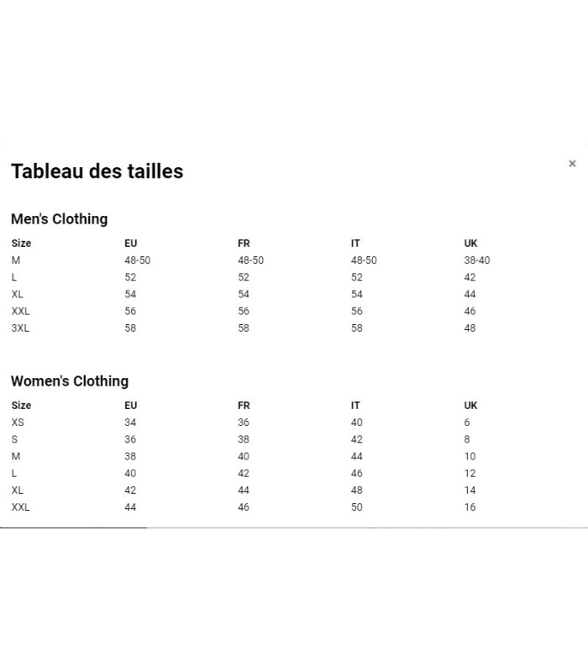Click the "Tableau des tailles" heading
This screenshot has width=588, height=672.
click(97, 171)
